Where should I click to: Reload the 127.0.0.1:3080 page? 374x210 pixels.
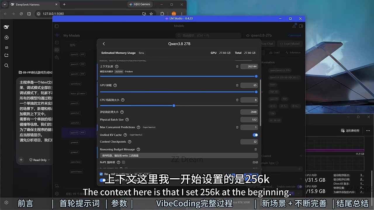(21, 14)
